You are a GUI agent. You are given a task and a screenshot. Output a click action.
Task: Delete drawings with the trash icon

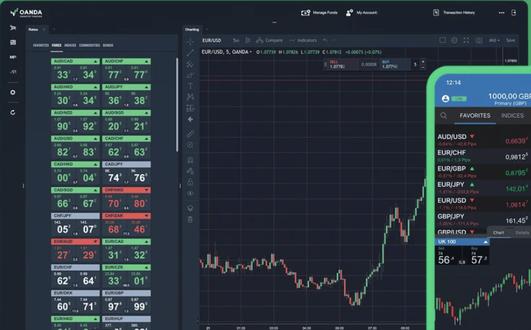click(190, 220)
